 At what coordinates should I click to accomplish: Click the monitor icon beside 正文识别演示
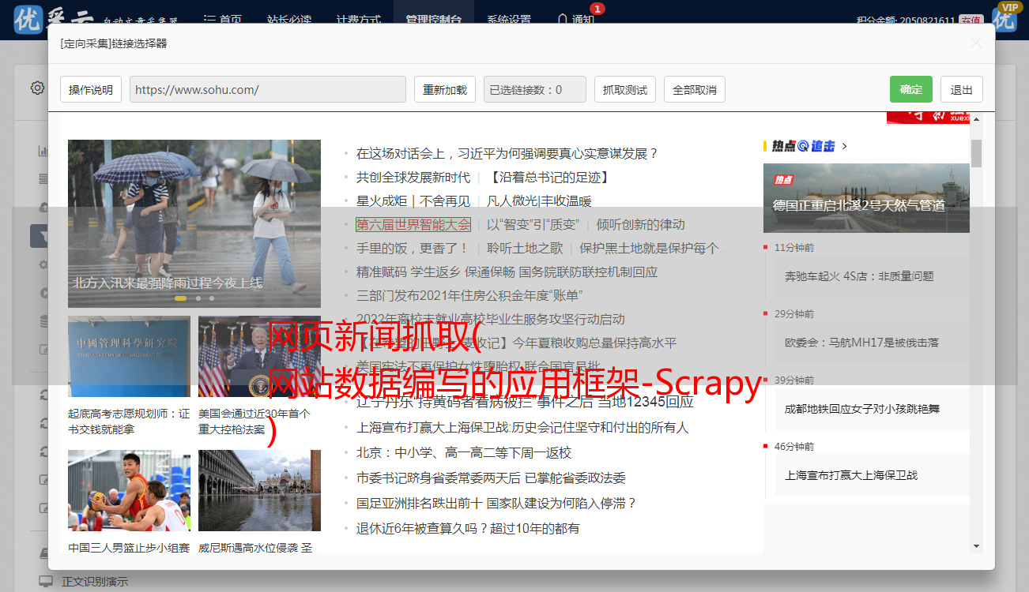coord(46,582)
